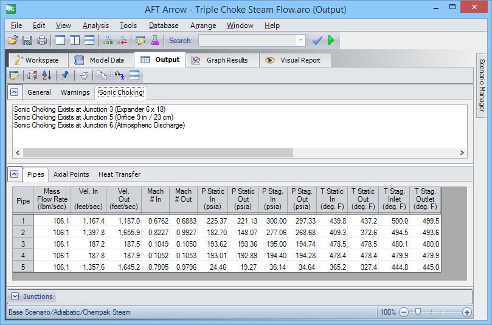This screenshot has height=325, width=492.
Task: Select the pipe 1 row header
Action: click(x=23, y=221)
